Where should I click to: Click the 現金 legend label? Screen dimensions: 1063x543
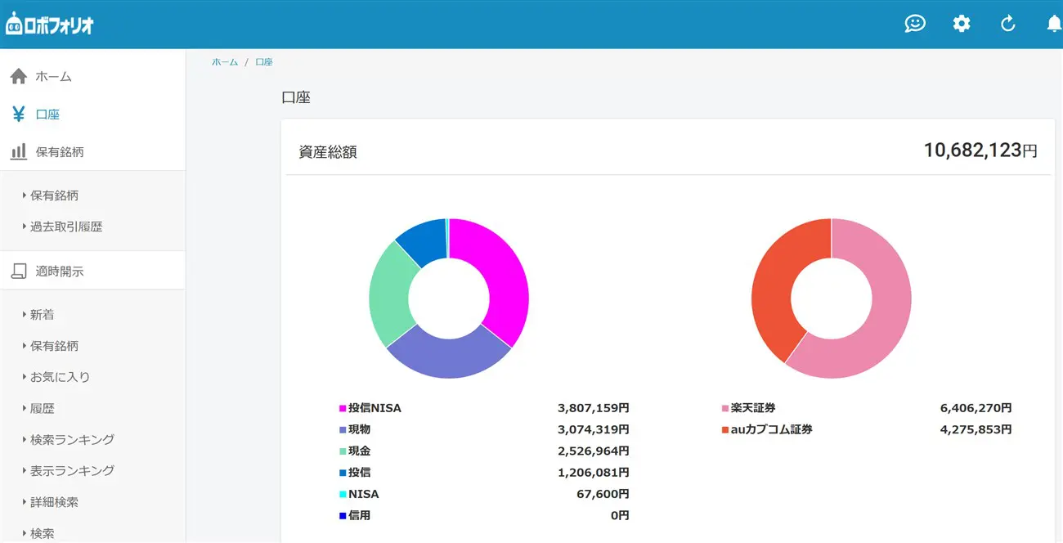coord(360,451)
